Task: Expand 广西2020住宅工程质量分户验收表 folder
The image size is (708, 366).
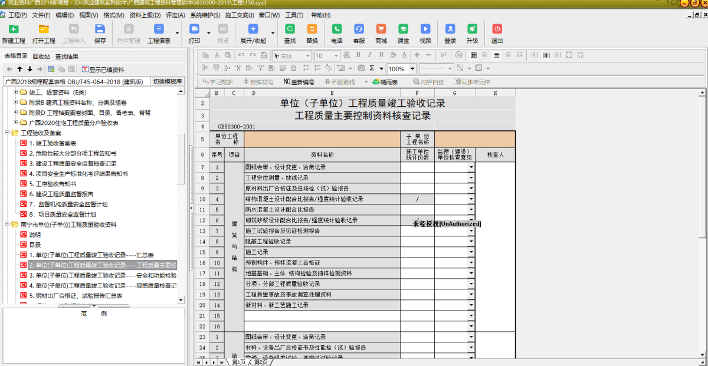Action: (x=15, y=123)
